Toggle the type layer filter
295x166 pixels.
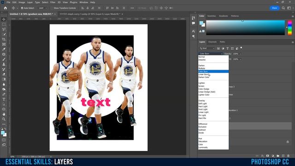[x=227, y=48]
